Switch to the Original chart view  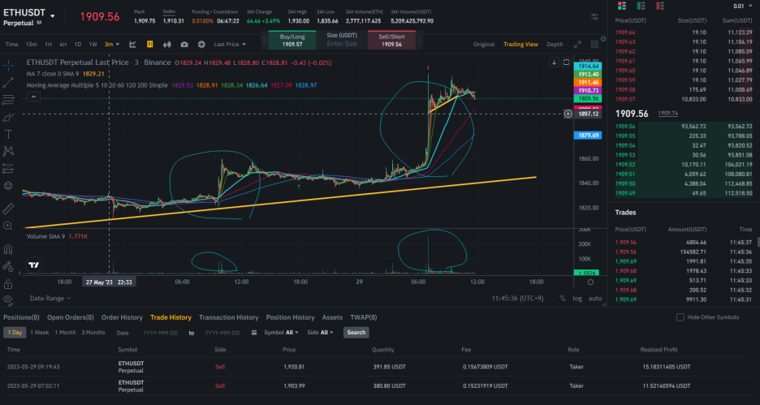click(484, 44)
